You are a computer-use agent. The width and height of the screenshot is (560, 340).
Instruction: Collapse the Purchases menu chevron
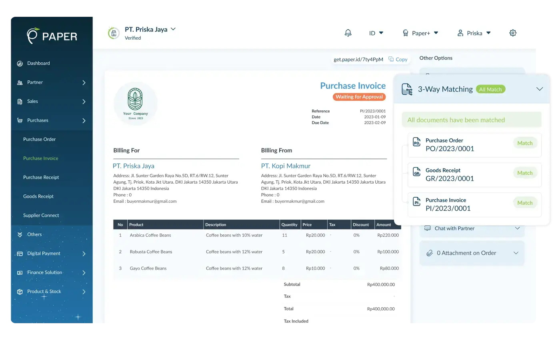[x=84, y=120]
